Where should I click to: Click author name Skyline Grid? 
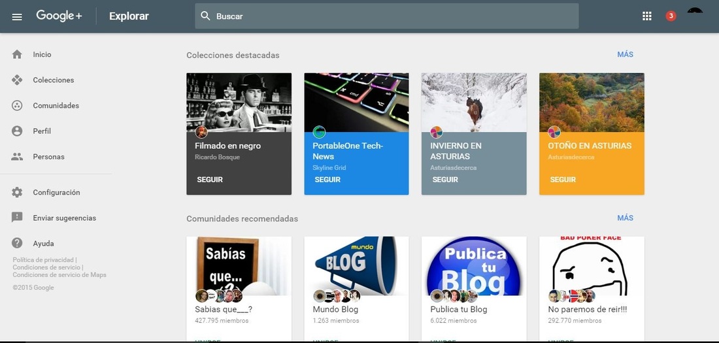tap(329, 168)
